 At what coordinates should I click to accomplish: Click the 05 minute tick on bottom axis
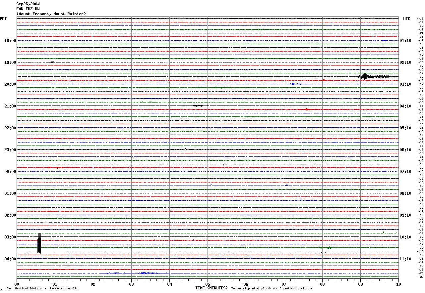pyautogui.click(x=208, y=284)
